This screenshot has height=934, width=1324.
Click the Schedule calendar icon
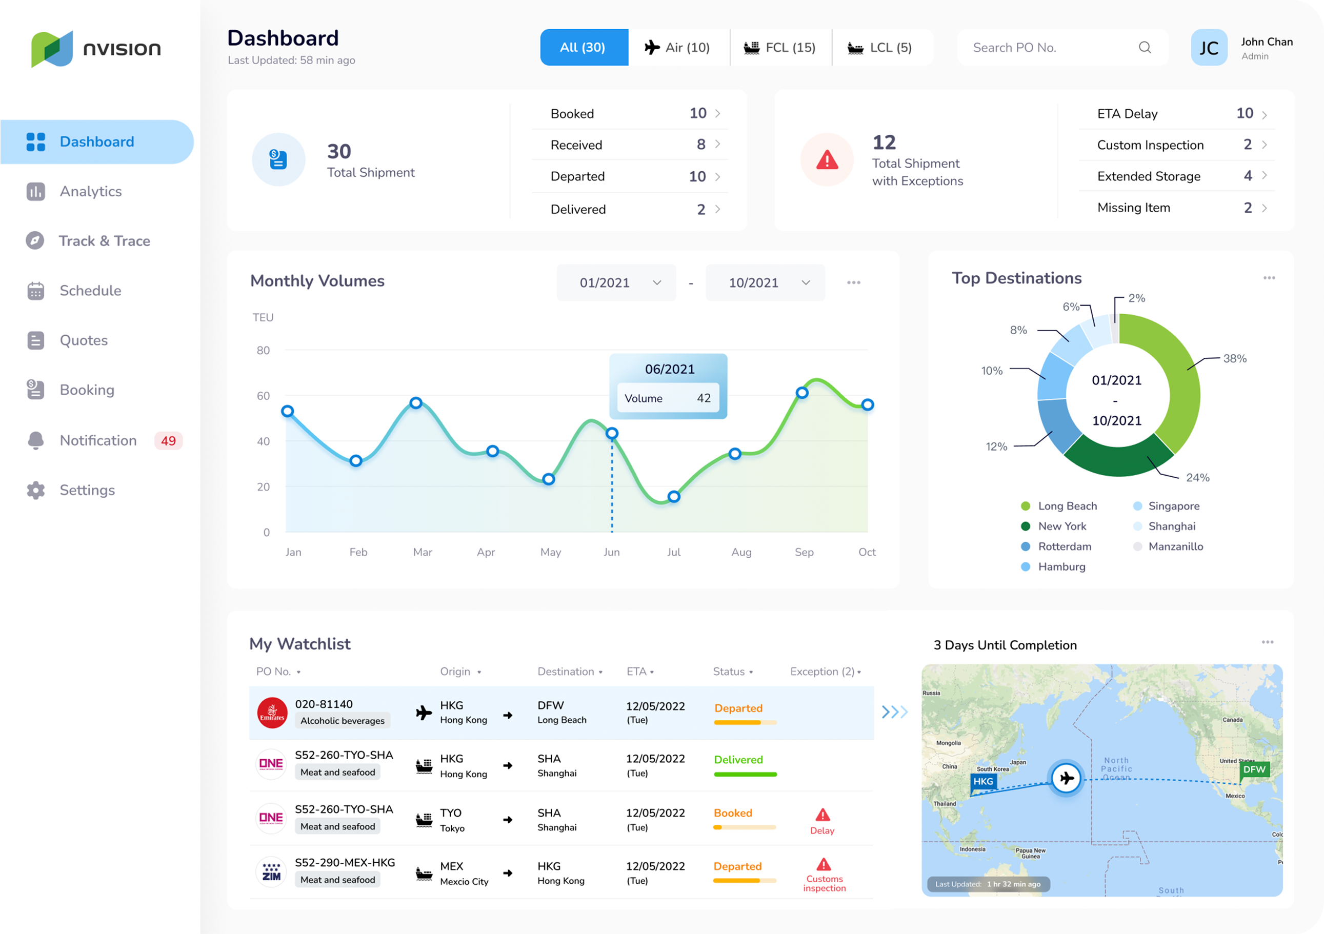pos(36,291)
